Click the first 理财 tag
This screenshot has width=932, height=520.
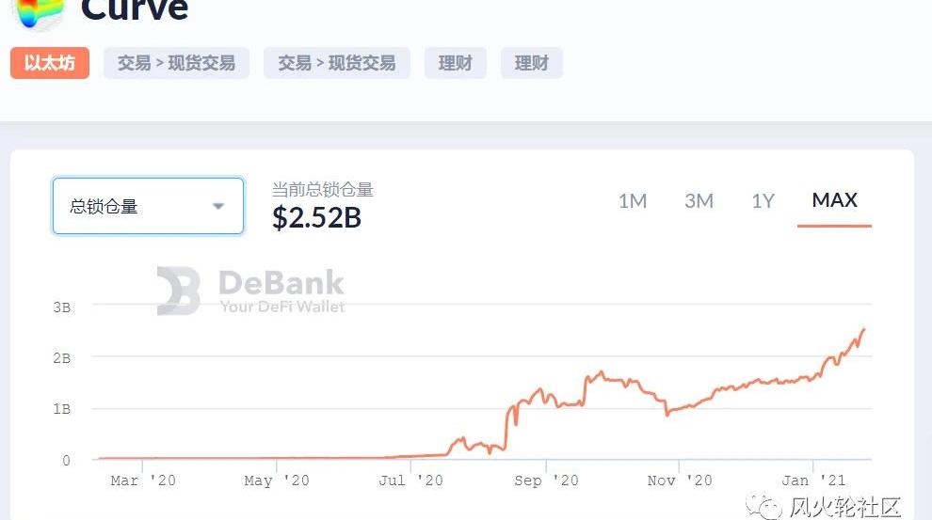[x=456, y=63]
